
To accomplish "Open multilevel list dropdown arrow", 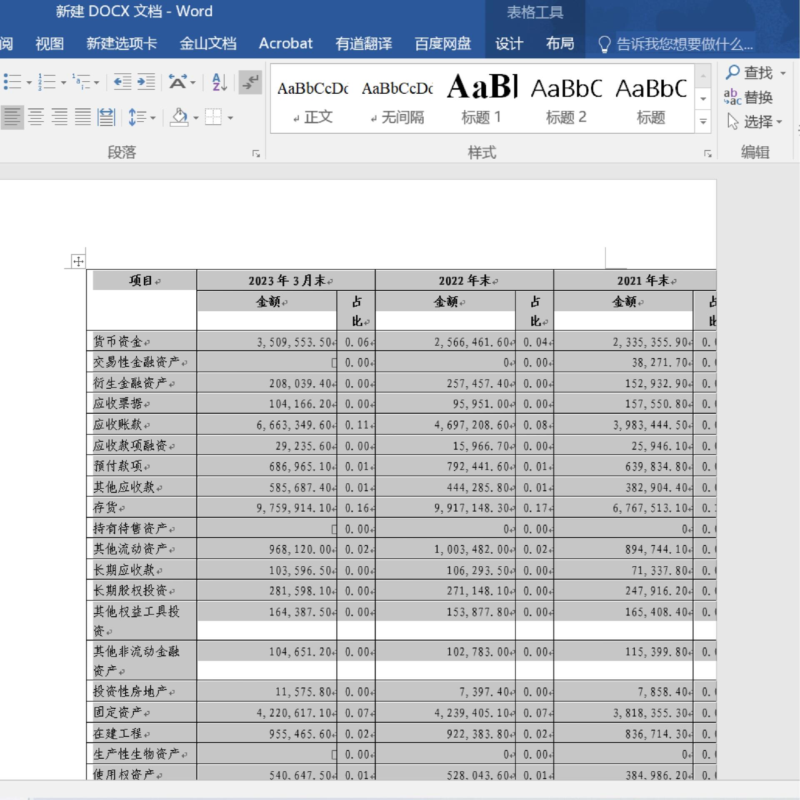I will pyautogui.click(x=97, y=82).
